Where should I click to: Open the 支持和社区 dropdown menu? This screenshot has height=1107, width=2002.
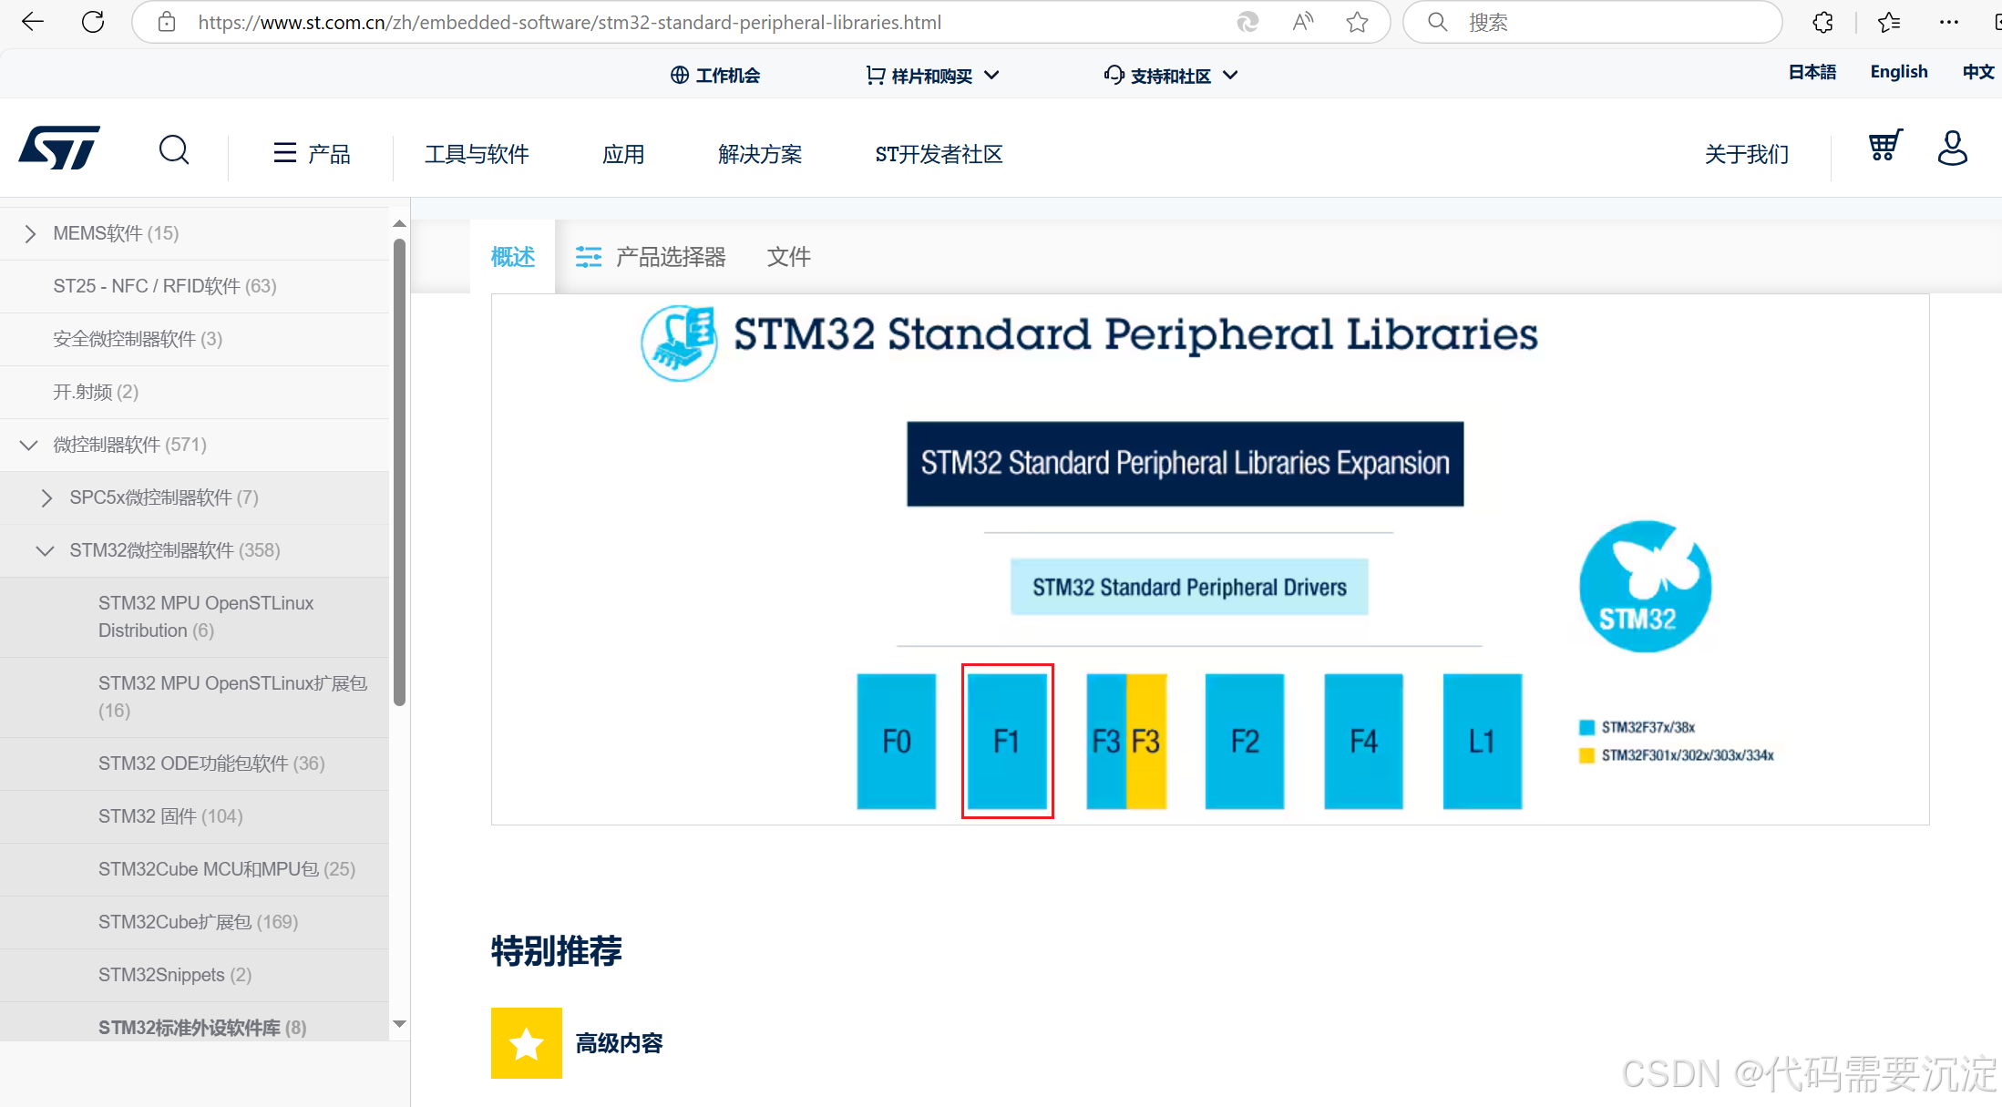click(1171, 76)
